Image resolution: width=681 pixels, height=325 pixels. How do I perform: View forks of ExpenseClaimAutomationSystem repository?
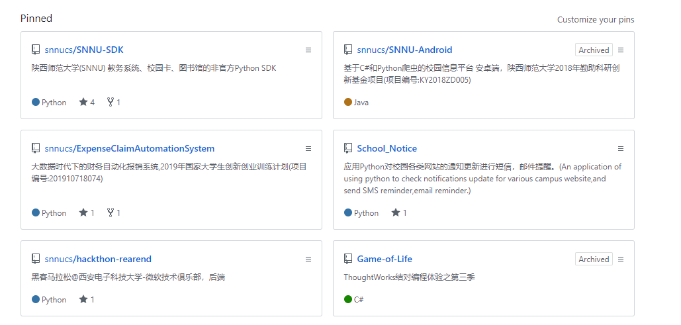pos(114,213)
